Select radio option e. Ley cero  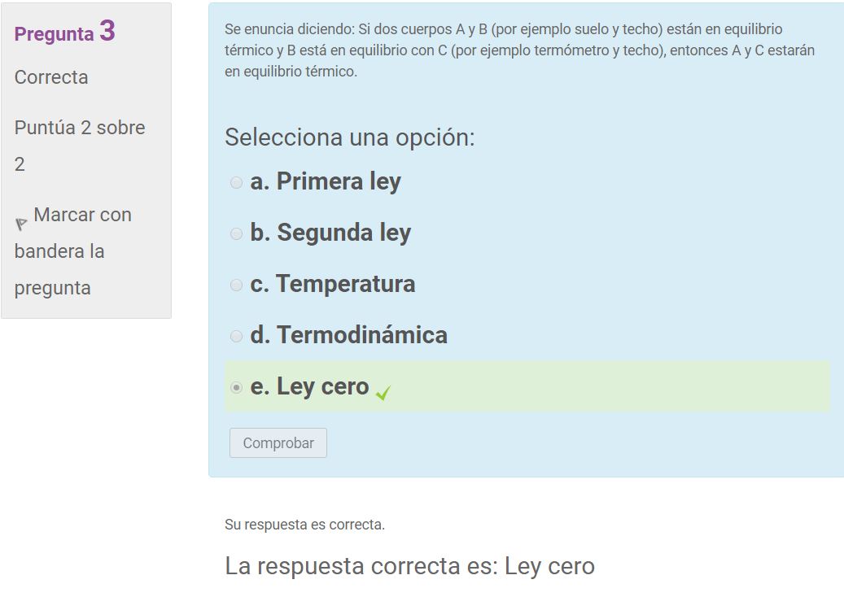(236, 387)
